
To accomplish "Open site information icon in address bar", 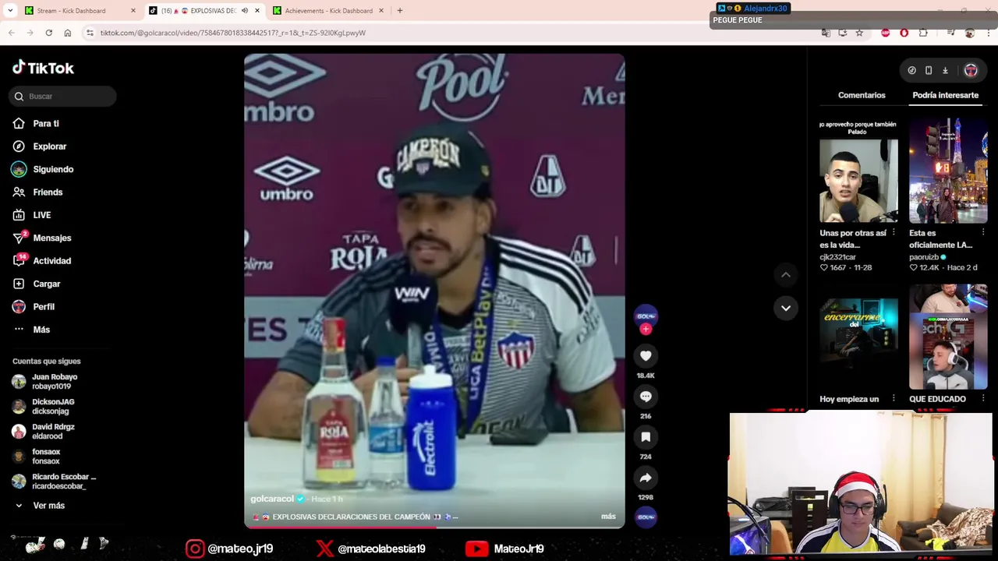I will coord(90,33).
